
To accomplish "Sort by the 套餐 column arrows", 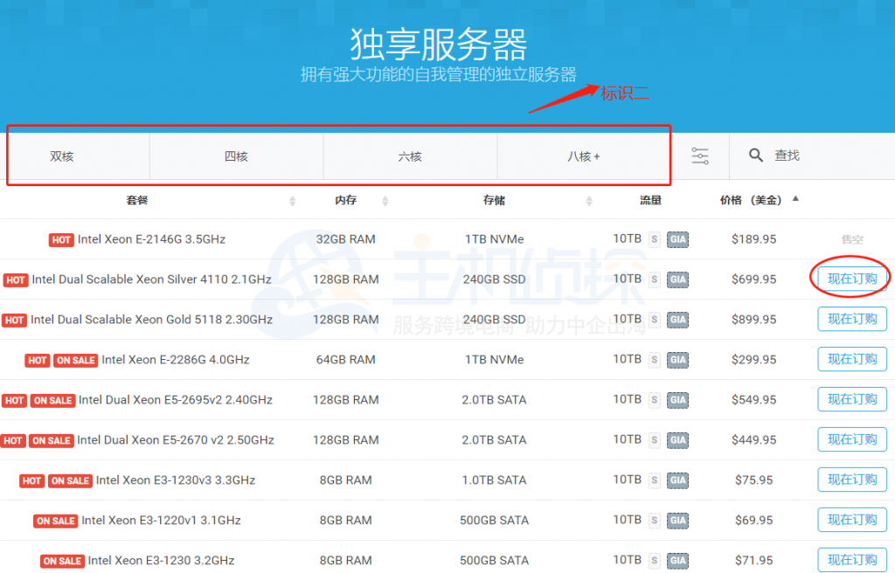I will point(292,200).
